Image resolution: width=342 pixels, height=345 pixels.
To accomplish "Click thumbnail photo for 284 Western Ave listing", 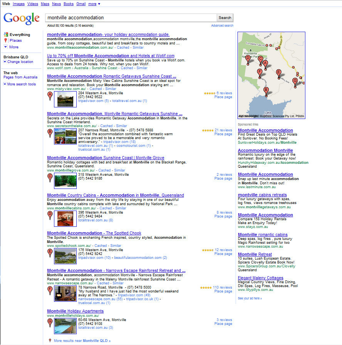I will pyautogui.click(x=65, y=99).
